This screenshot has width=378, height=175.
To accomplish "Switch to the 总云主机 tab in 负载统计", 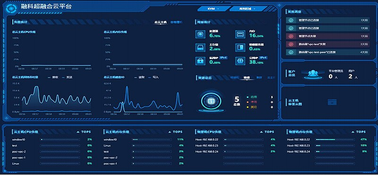I will click(x=161, y=22).
